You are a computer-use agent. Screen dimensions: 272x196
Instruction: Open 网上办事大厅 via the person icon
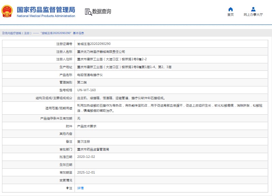pos(253,9)
